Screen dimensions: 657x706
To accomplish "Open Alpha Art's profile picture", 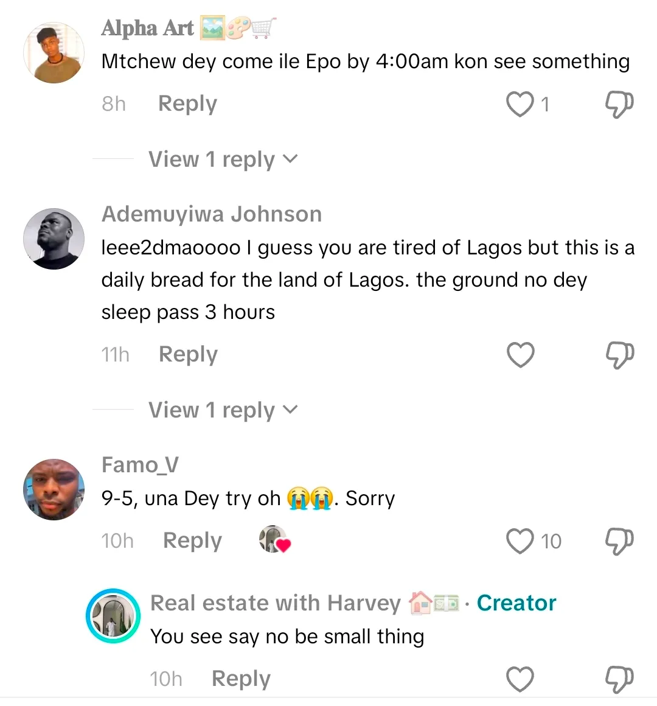I will [54, 53].
